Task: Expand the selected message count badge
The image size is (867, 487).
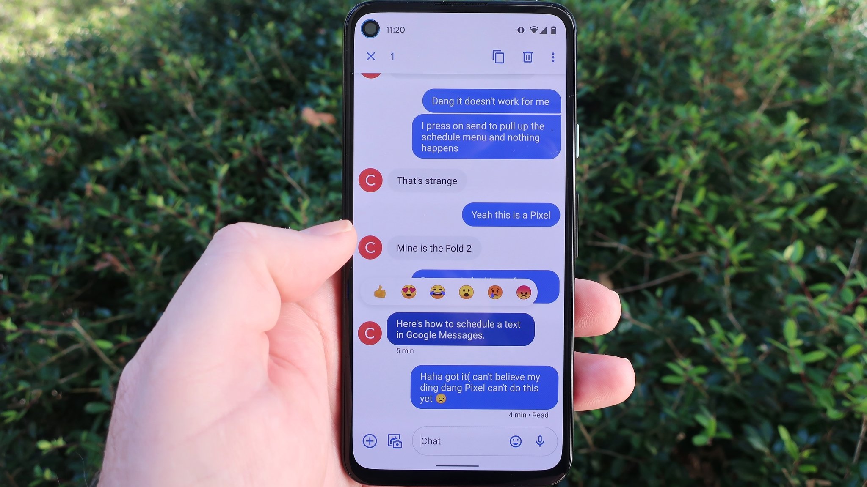Action: click(392, 56)
